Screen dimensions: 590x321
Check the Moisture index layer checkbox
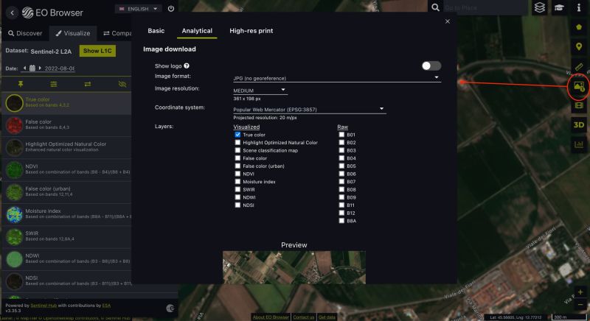coord(237,181)
